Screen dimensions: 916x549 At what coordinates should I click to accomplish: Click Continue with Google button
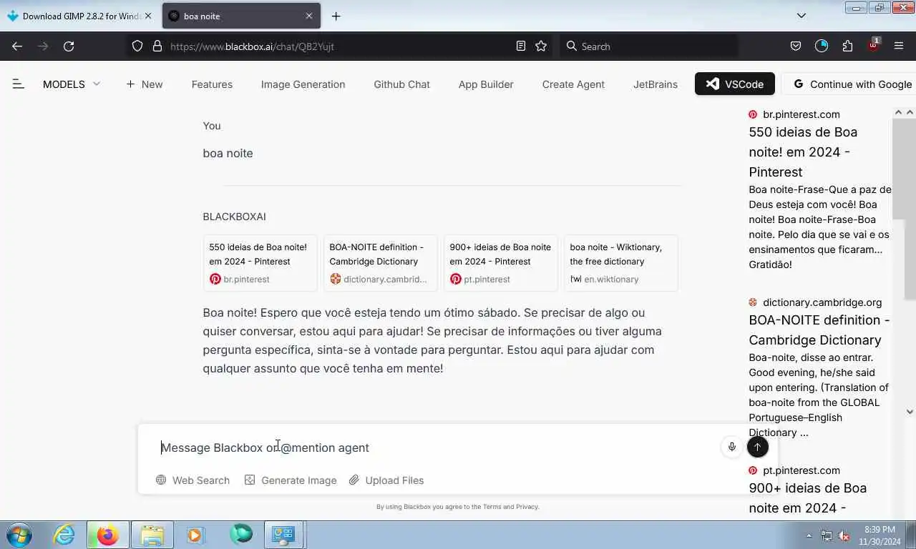pos(849,84)
